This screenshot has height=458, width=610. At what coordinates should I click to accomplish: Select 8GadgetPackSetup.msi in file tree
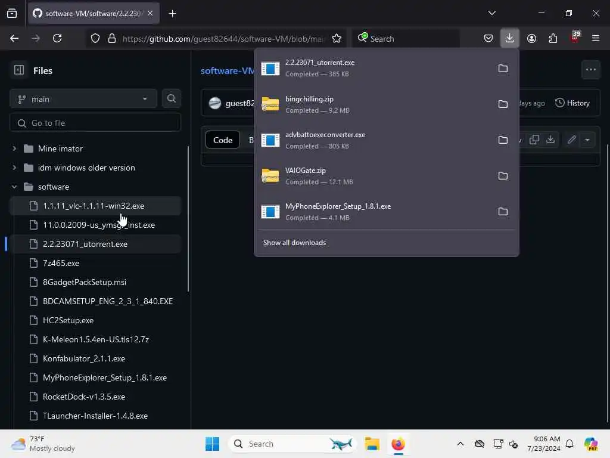click(95, 282)
